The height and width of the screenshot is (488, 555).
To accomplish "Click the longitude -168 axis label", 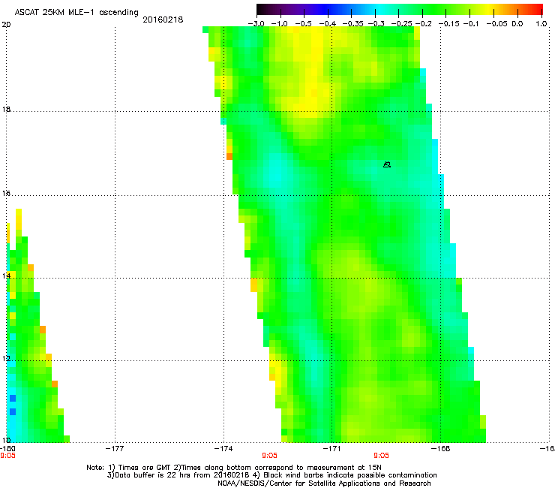I will pos(441,449).
